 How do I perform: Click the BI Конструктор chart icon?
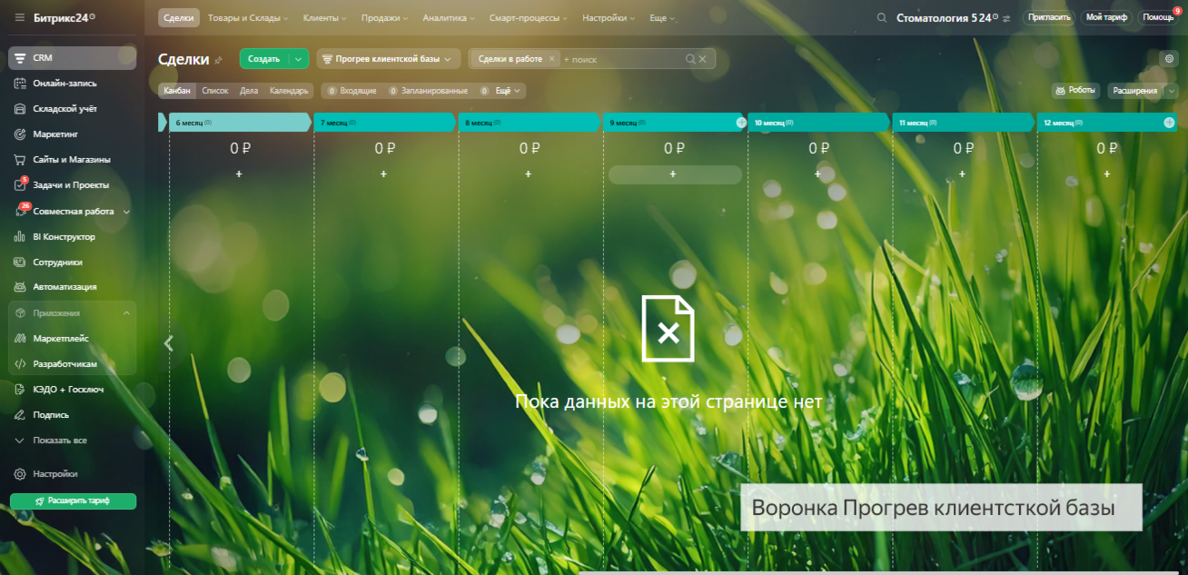[20, 236]
